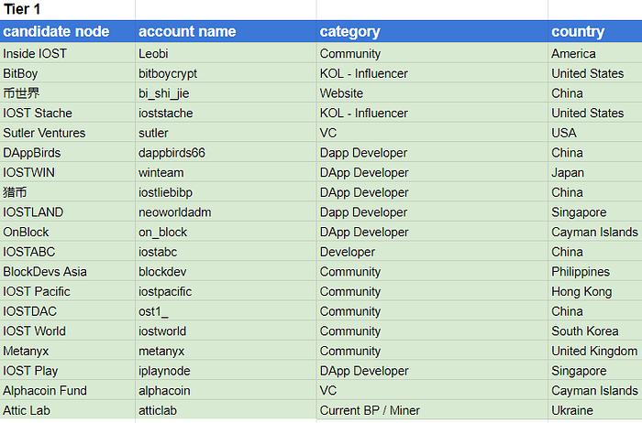Select the 'ost1_' account cell
The width and height of the screenshot is (642, 423).
tap(226, 311)
